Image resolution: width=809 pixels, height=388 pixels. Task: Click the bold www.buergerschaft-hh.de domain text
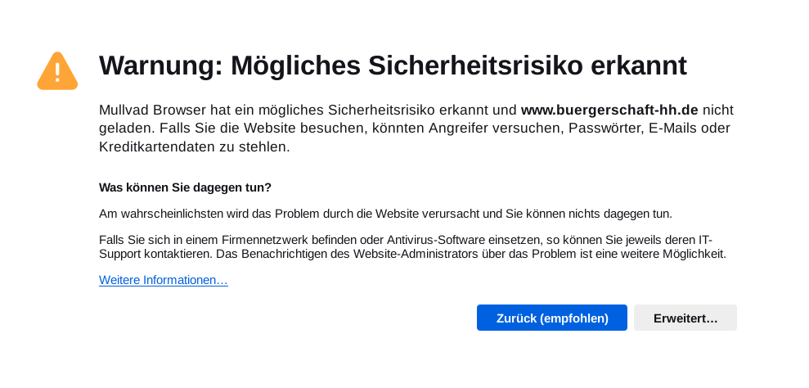tap(609, 109)
